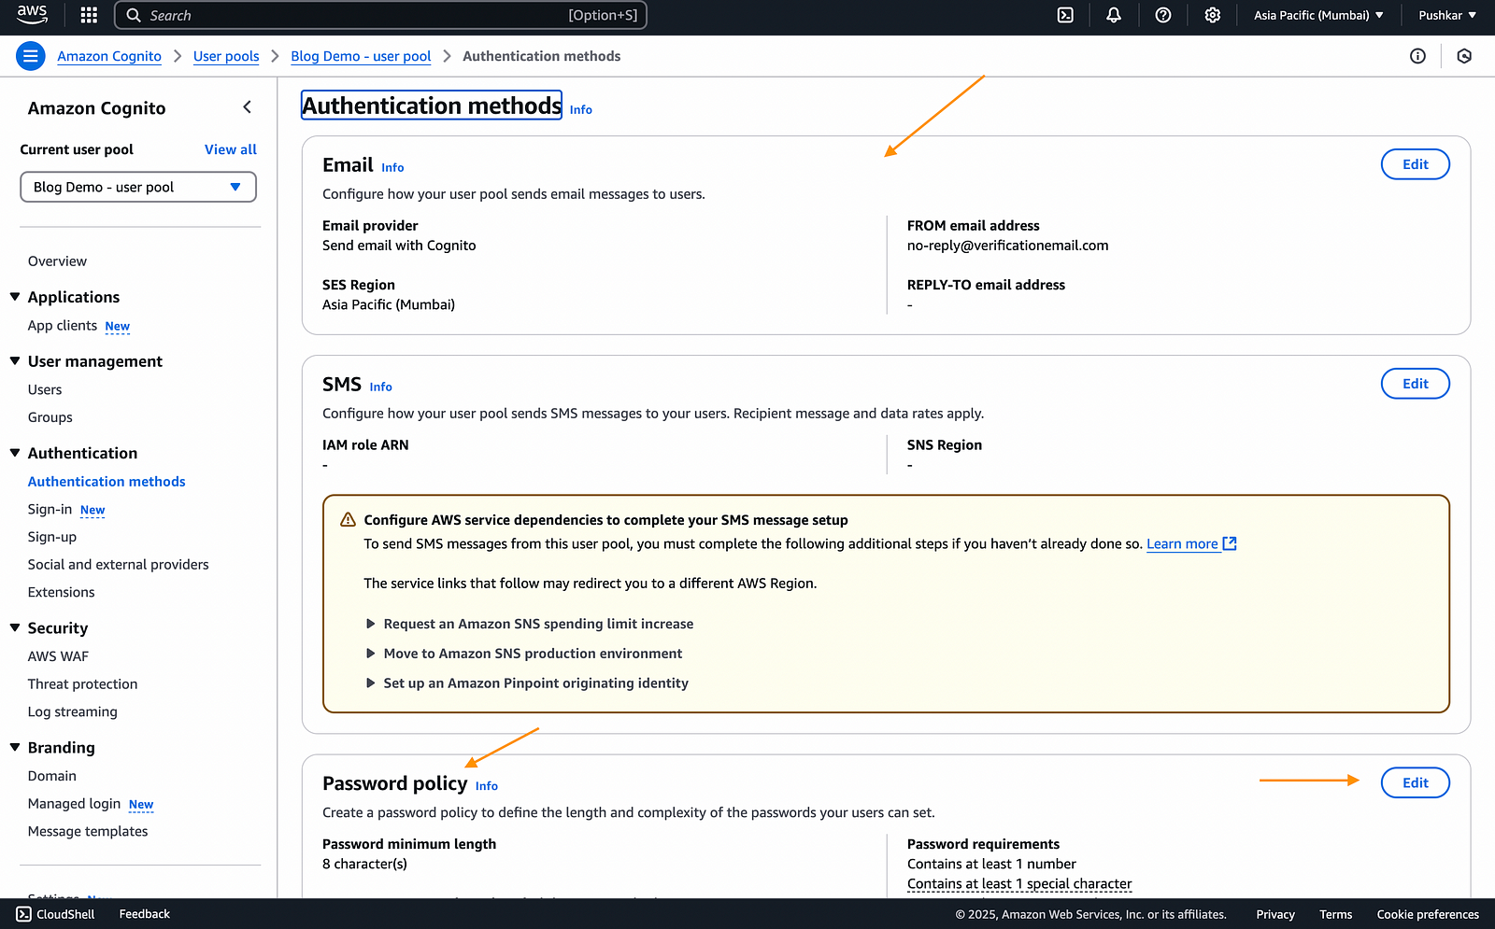Open Info link beside SMS heading

pos(380,387)
